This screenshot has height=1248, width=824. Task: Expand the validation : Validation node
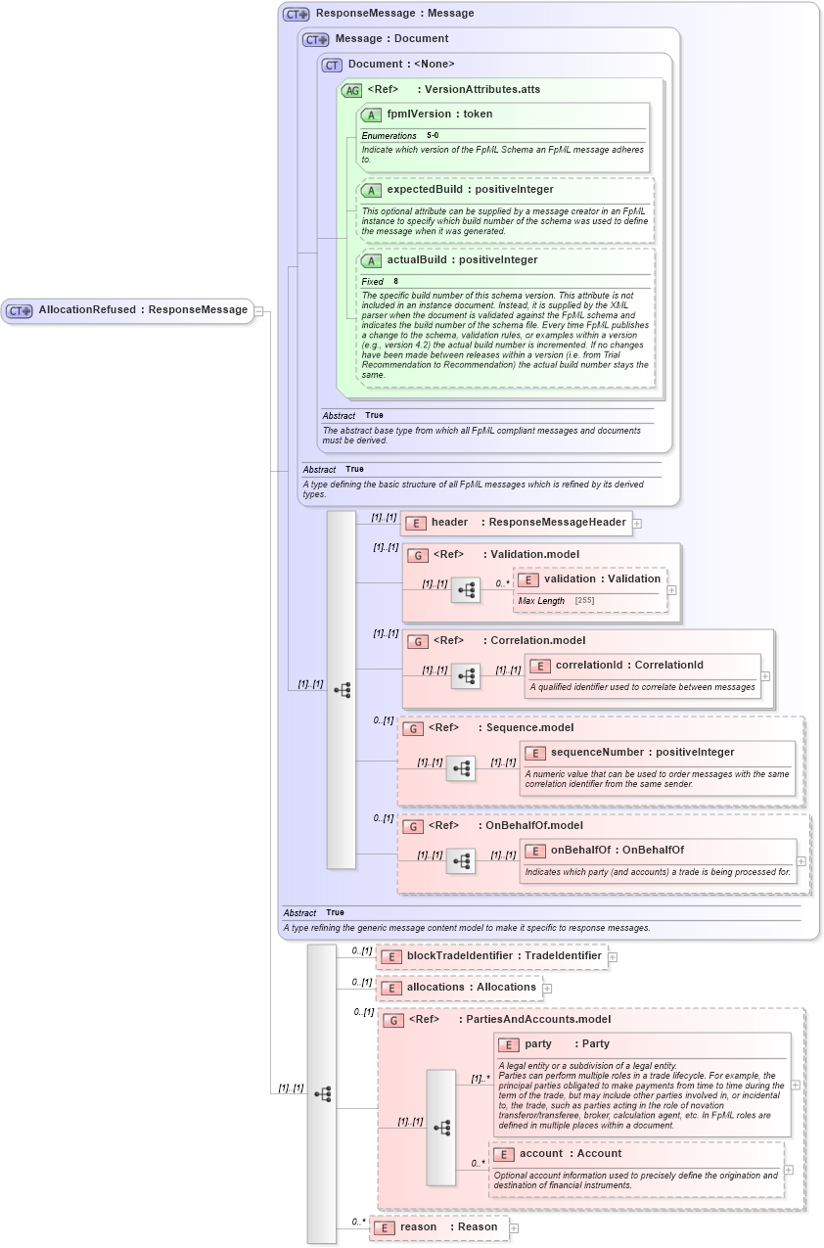(x=672, y=590)
